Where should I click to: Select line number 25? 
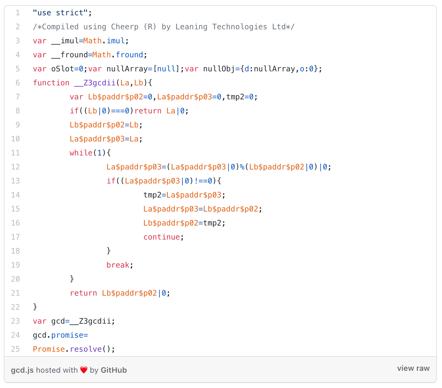[x=15, y=349]
